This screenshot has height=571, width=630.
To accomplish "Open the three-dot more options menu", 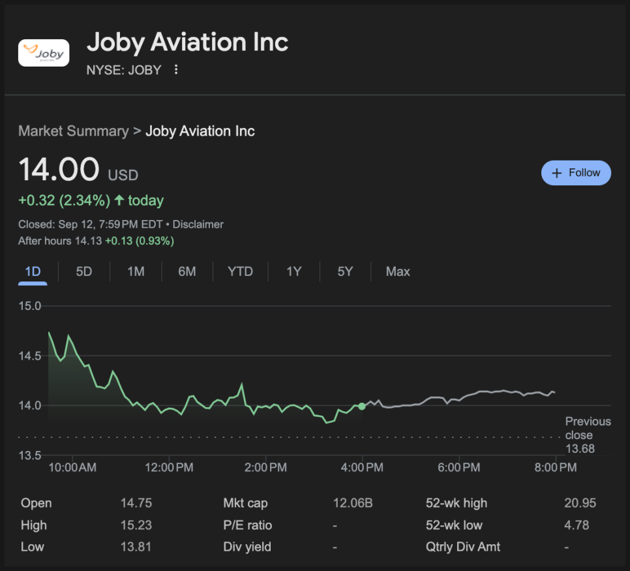I will (x=176, y=70).
